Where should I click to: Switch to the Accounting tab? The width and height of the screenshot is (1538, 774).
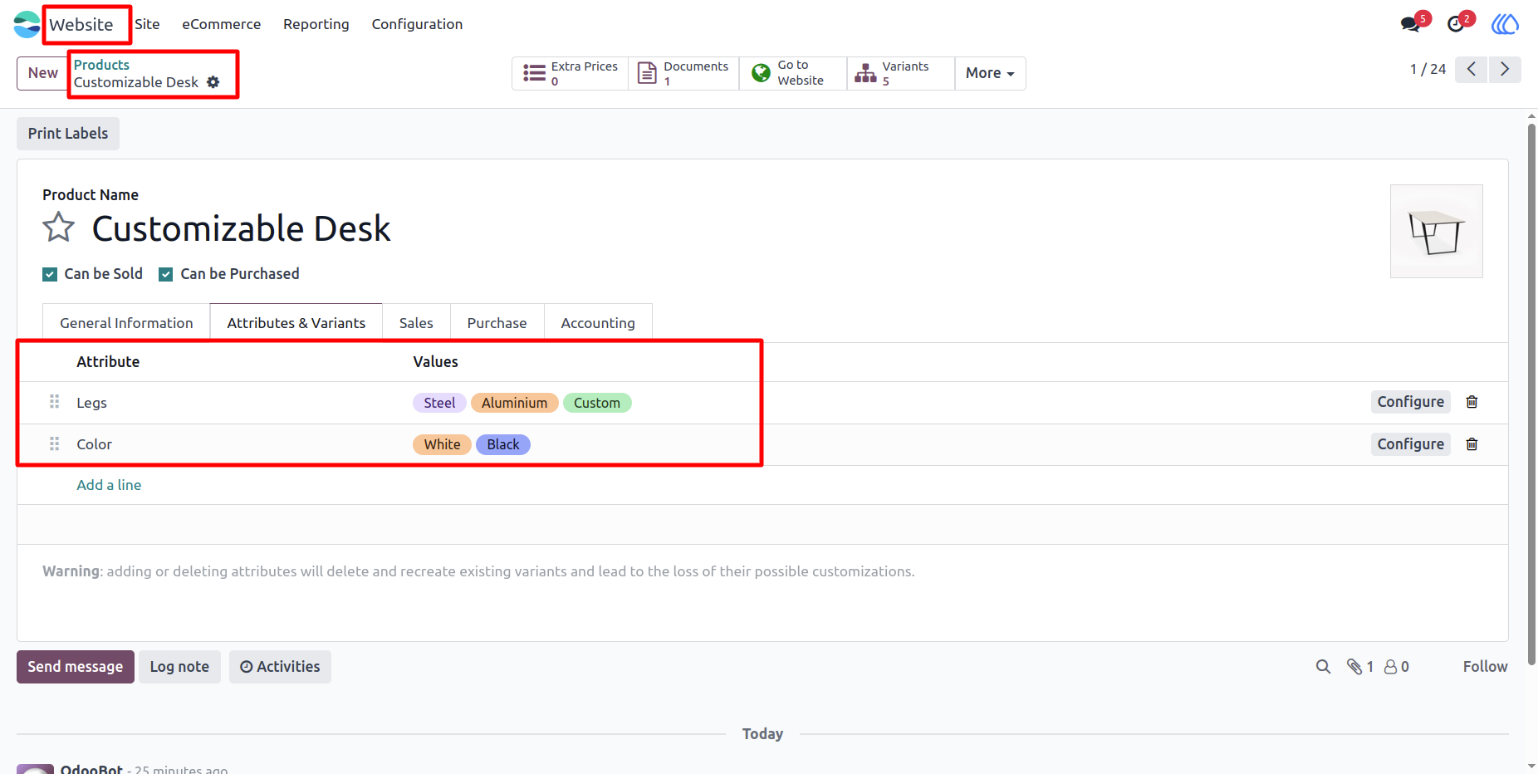point(598,323)
